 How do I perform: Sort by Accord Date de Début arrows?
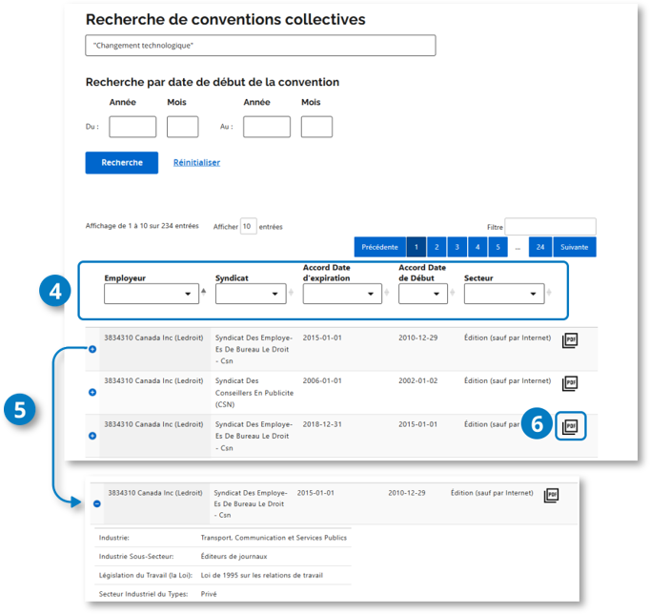point(453,293)
